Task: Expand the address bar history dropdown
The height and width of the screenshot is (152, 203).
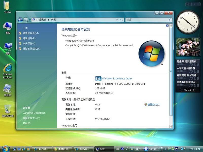Action: [117, 20]
